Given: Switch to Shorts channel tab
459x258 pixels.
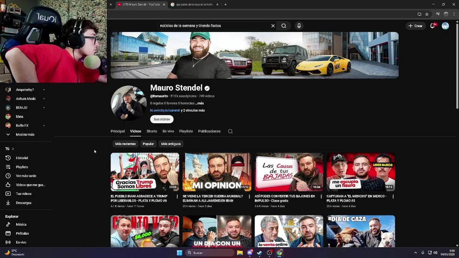Looking at the screenshot, I should (x=152, y=131).
